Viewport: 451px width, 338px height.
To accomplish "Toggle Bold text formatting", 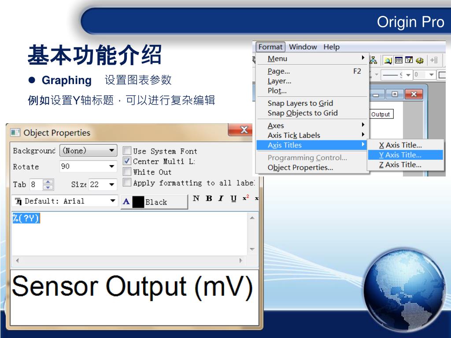I will 209,198.
